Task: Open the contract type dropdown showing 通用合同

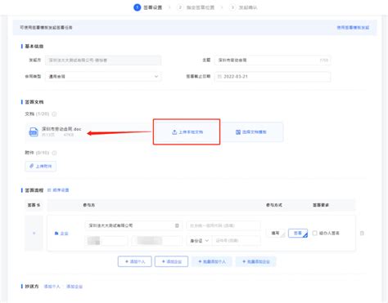Action: click(103, 77)
